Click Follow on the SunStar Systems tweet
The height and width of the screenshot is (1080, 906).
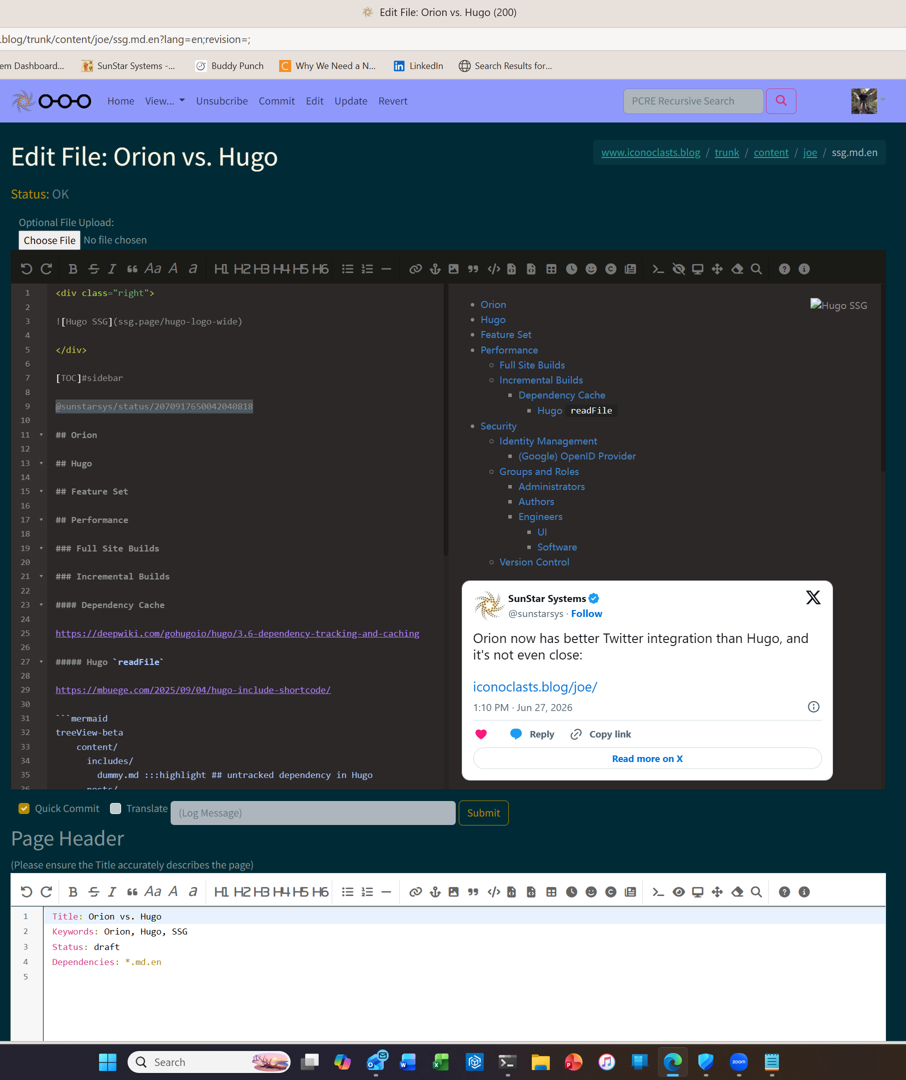pyautogui.click(x=586, y=613)
